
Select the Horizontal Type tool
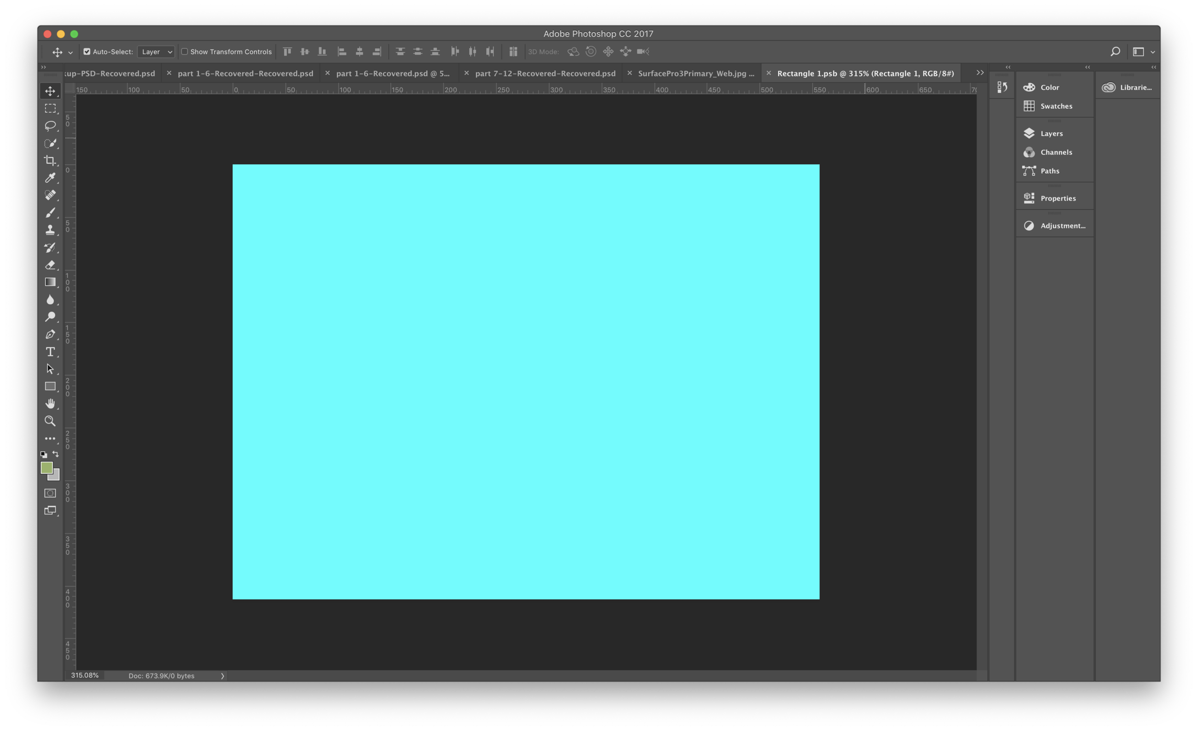50,352
